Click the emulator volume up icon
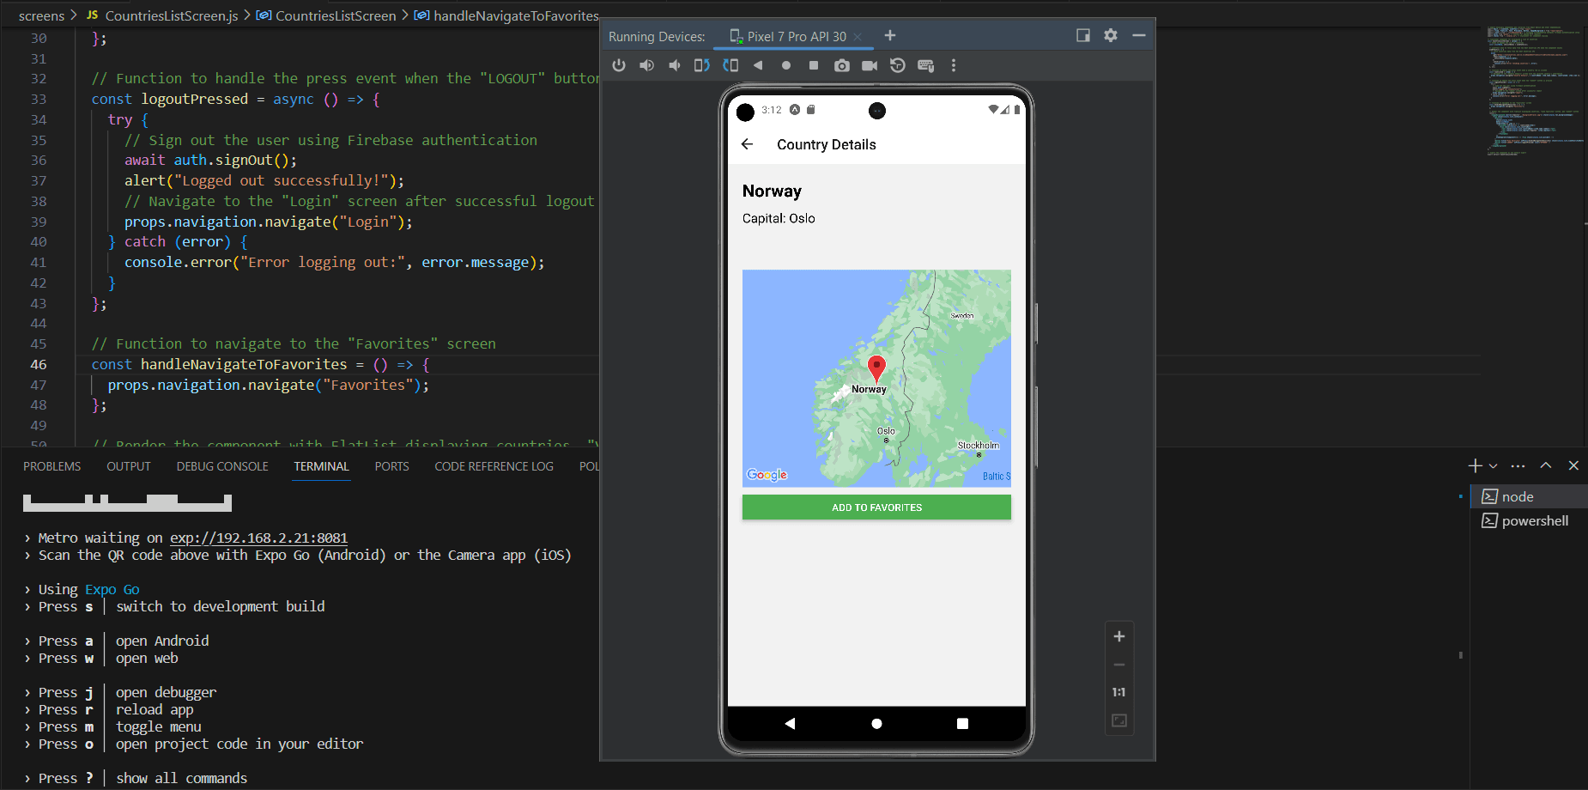 [x=646, y=65]
